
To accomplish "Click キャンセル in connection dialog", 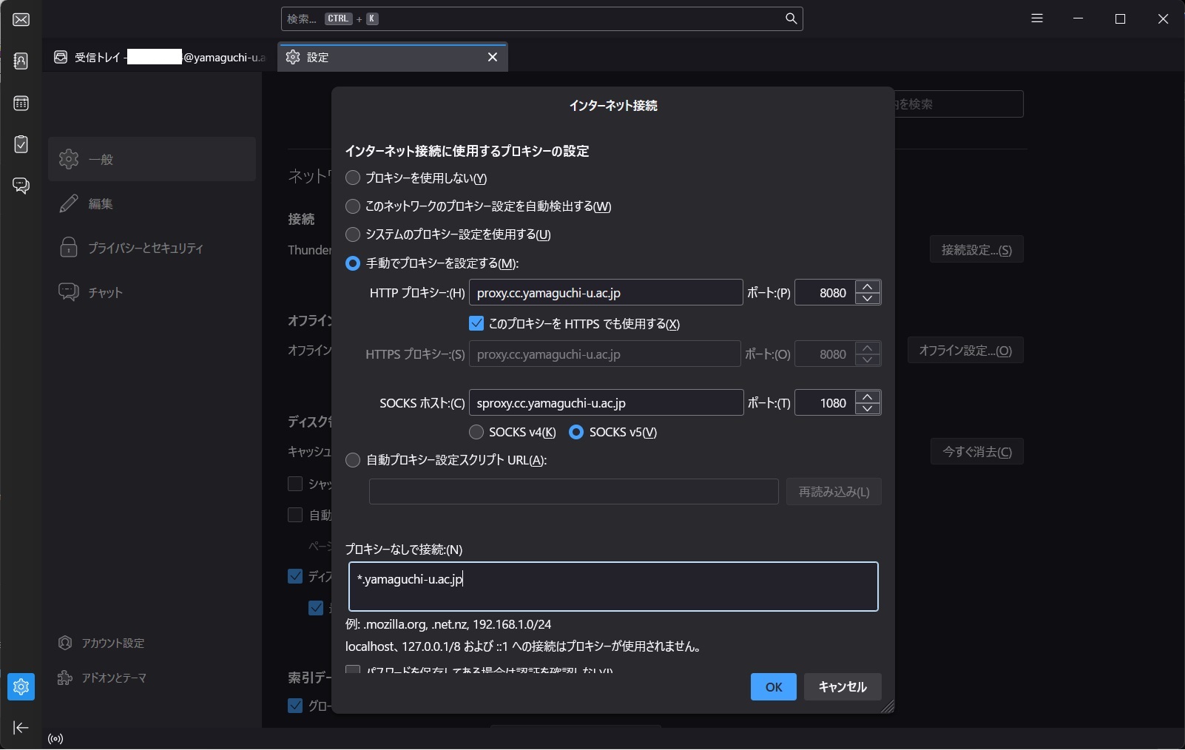I will coord(843,687).
